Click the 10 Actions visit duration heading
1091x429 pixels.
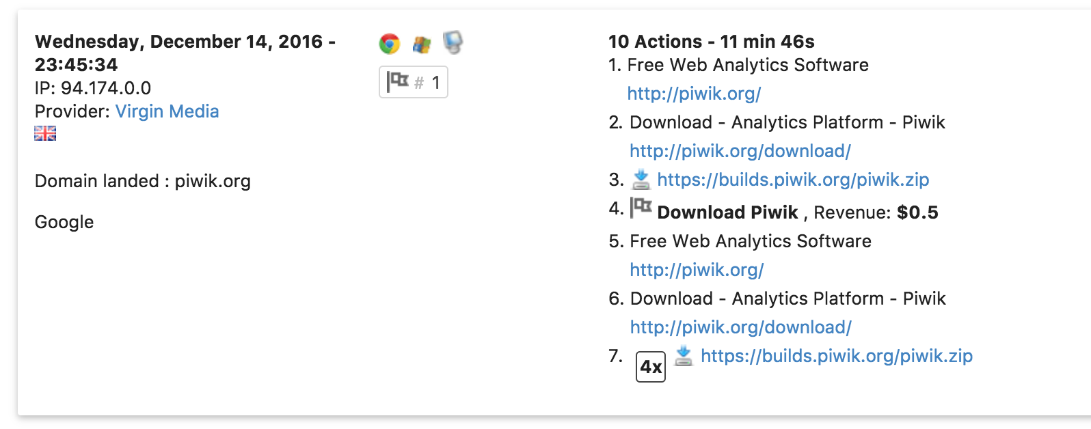pyautogui.click(x=711, y=42)
